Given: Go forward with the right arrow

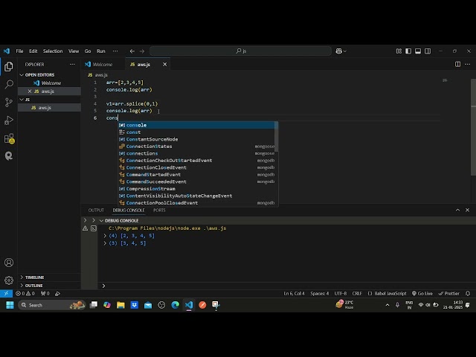Looking at the screenshot, I should pyautogui.click(x=142, y=51).
